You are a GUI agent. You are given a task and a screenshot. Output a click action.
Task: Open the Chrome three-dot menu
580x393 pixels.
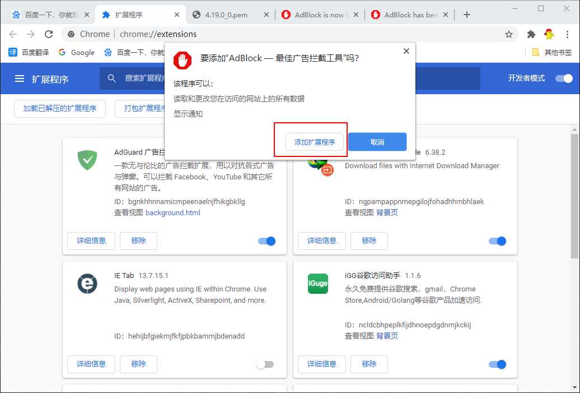568,34
